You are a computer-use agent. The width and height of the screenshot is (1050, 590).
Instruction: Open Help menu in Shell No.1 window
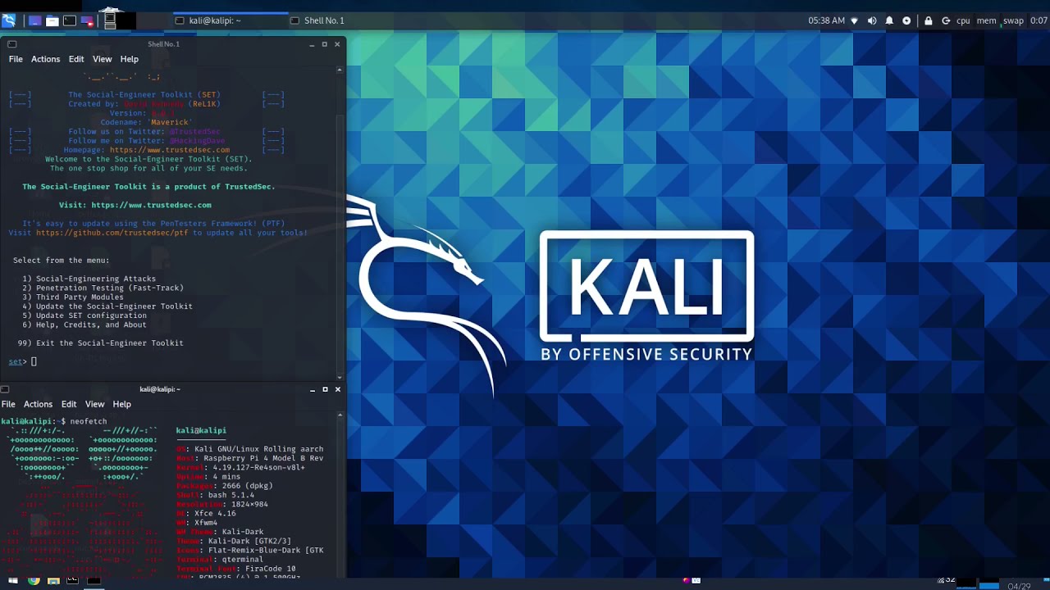click(130, 59)
